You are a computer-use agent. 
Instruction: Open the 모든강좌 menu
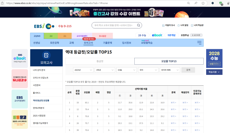54,43
